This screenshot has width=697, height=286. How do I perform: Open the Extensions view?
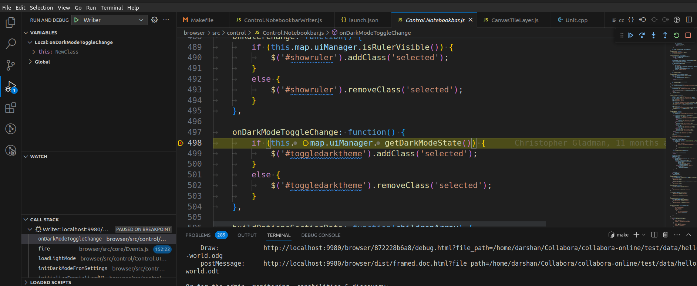(x=11, y=108)
